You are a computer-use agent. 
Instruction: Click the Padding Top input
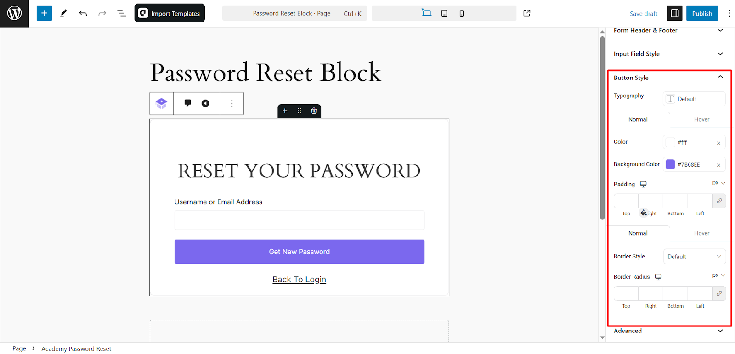coord(626,201)
